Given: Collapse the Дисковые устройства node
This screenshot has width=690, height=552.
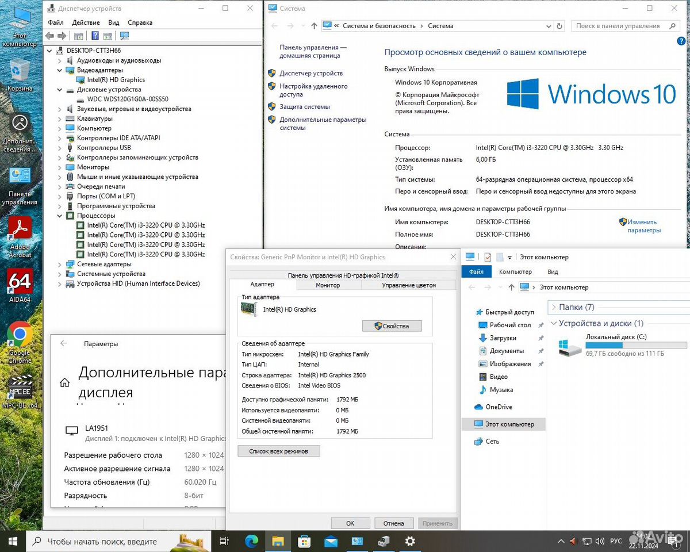Looking at the screenshot, I should [x=60, y=90].
